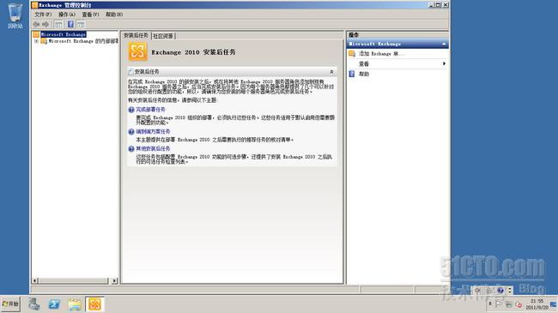Click the 添加 Exchange 林 icon
This screenshot has height=313, width=558.
pos(352,54)
